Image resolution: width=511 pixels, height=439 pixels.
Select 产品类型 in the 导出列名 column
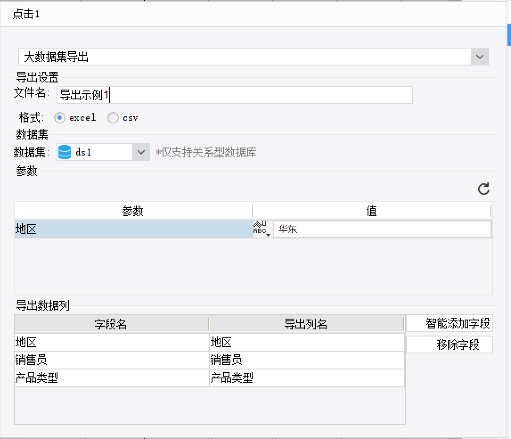[x=307, y=378]
